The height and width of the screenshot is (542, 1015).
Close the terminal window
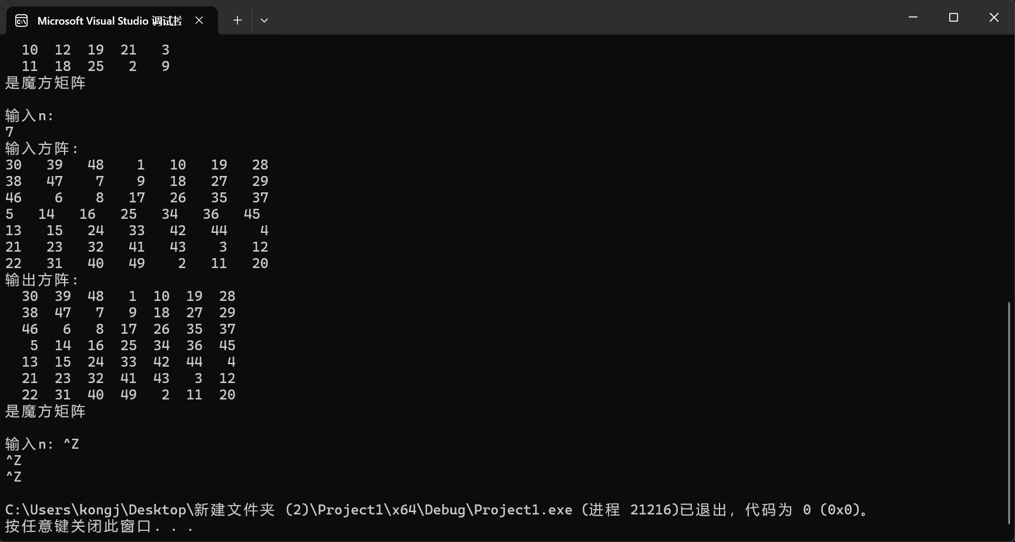(994, 18)
